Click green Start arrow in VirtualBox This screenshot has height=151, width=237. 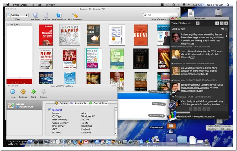tap(33, 92)
